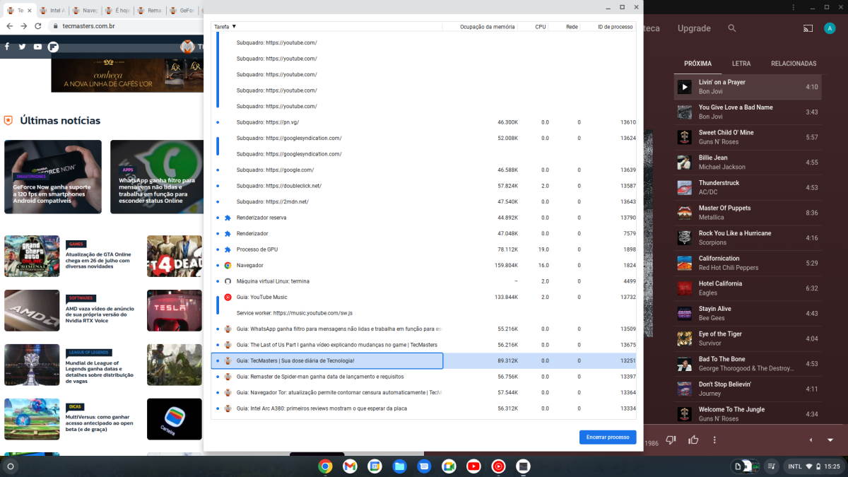Click the L'OR coffee banner ad
The width and height of the screenshot is (848, 477).
(x=127, y=75)
